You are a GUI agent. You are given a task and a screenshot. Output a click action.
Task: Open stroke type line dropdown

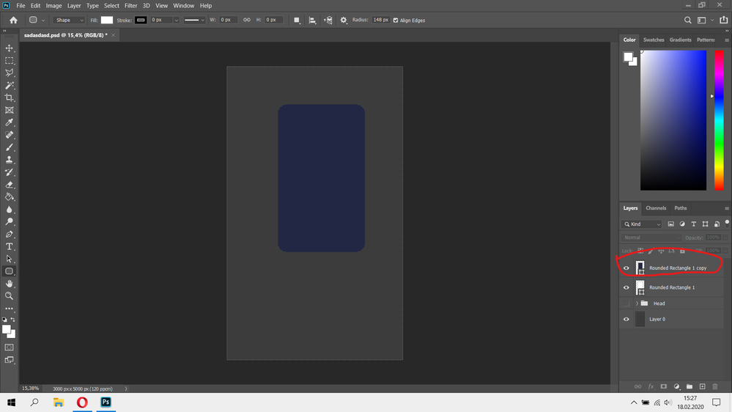(194, 20)
